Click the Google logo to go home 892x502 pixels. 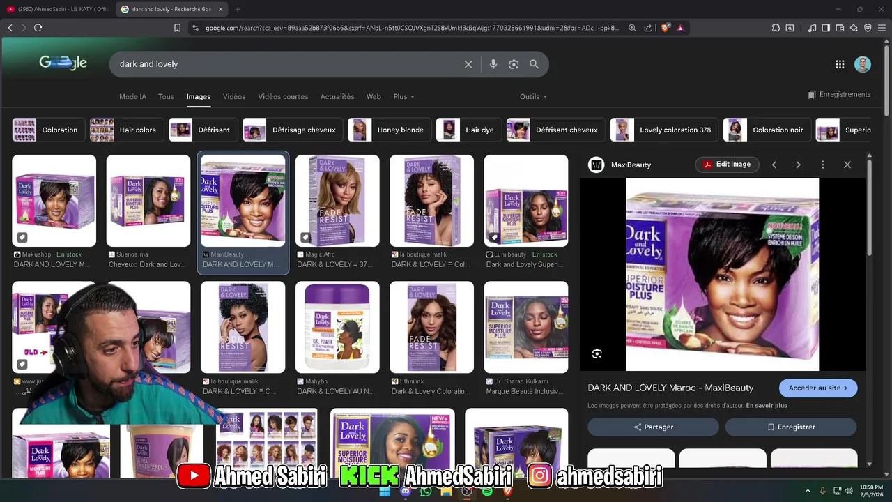(x=63, y=63)
